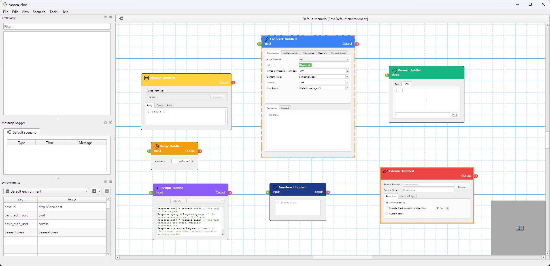Enable the Load From File checkbox

point(146,91)
